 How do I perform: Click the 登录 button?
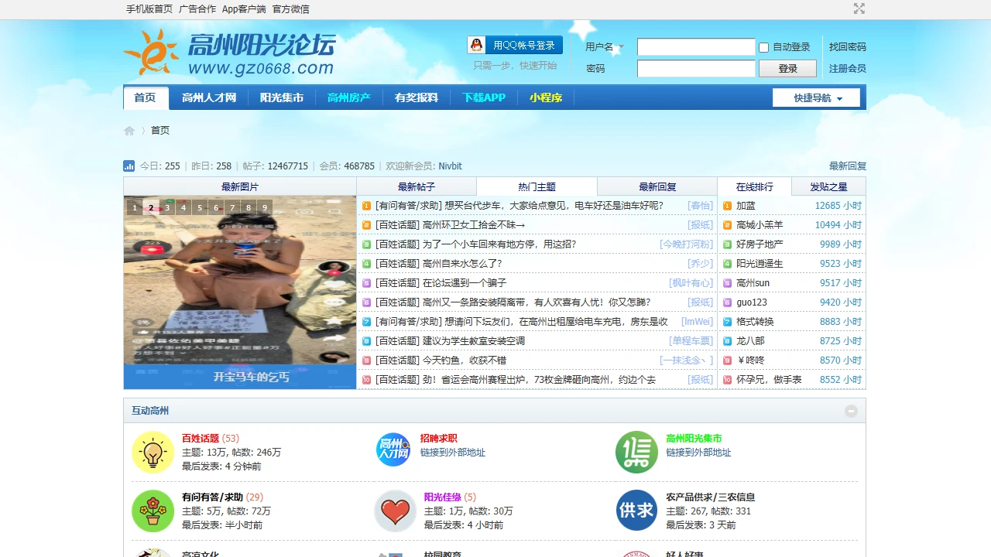point(787,68)
